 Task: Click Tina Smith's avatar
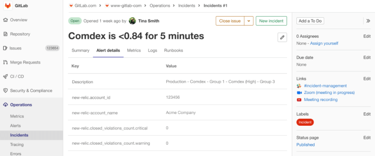[x=132, y=21]
